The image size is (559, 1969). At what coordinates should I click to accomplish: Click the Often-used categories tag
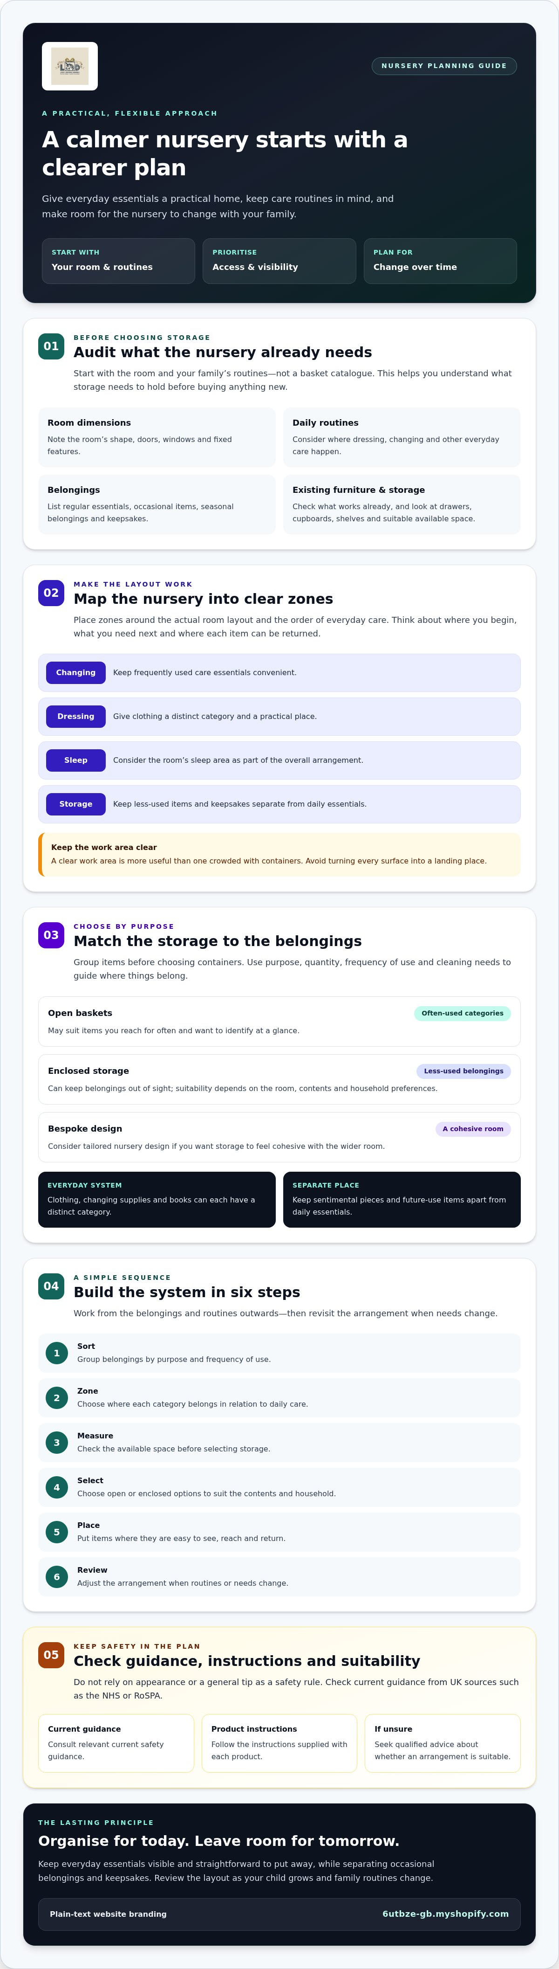pyautogui.click(x=462, y=1014)
